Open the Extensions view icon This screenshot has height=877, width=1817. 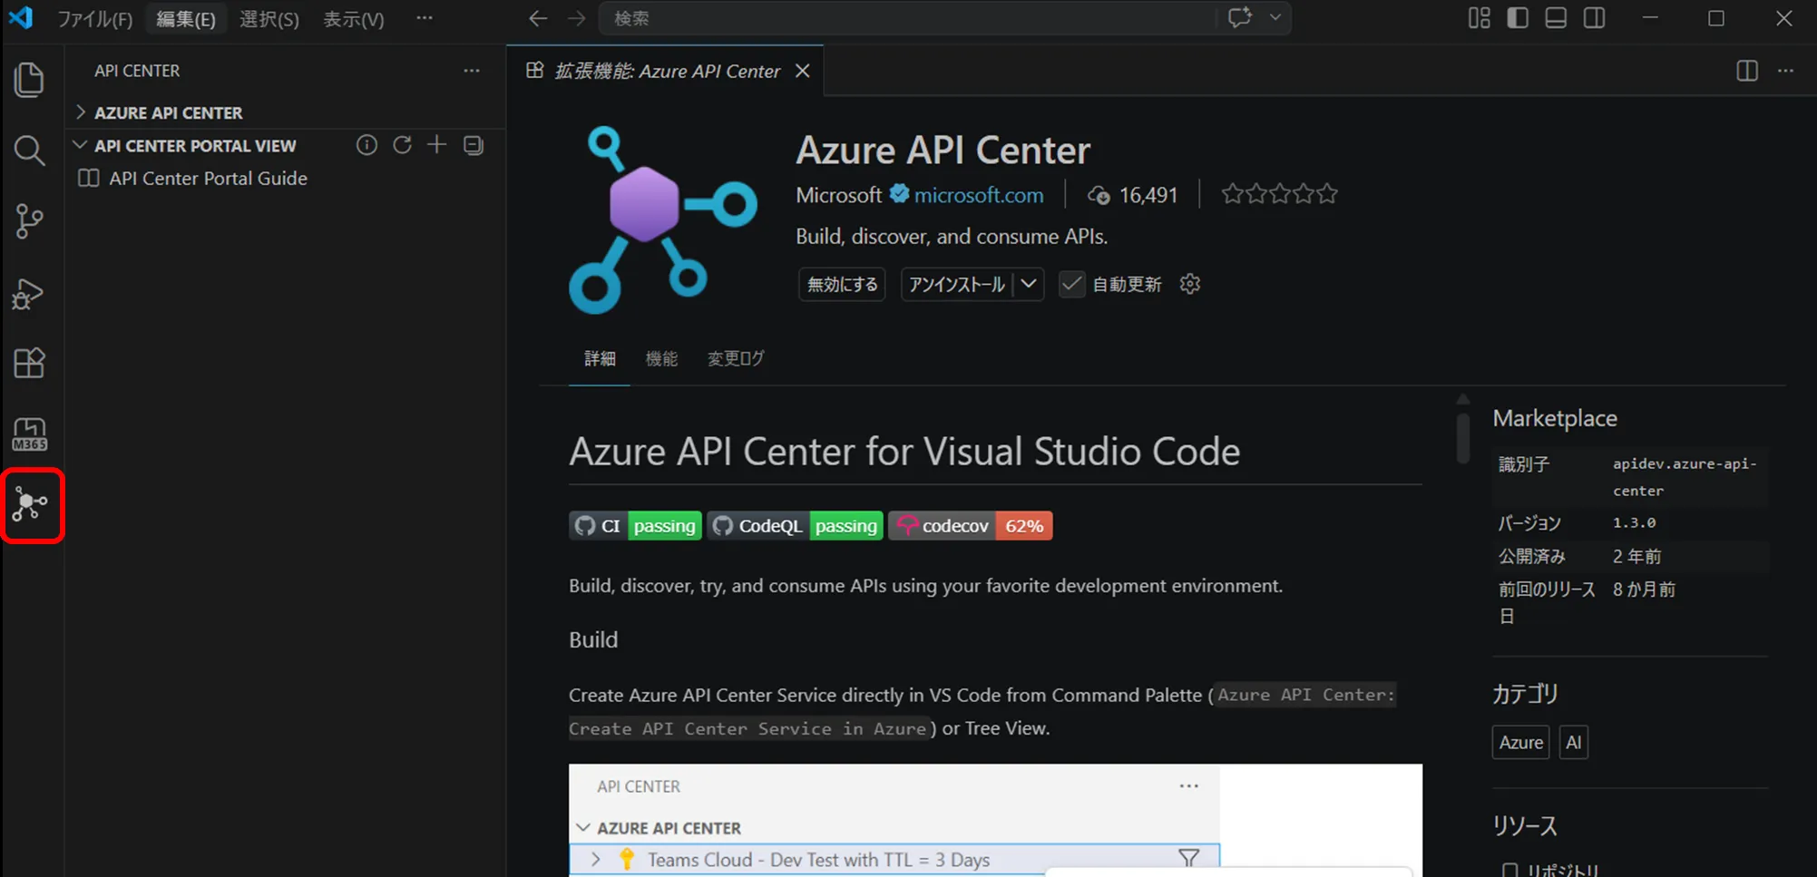[x=29, y=364]
